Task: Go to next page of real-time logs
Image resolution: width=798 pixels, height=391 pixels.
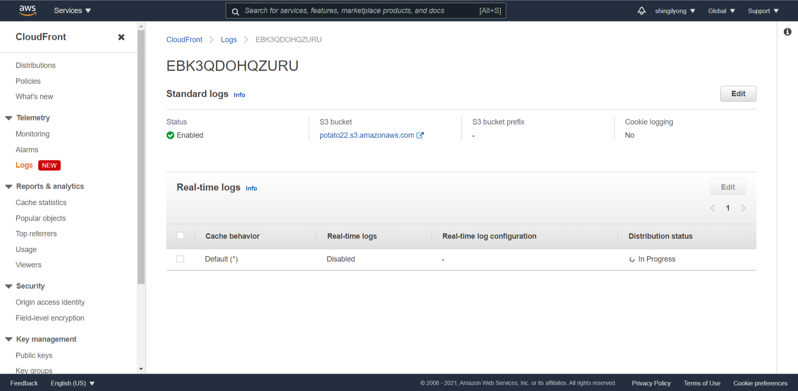Action: point(743,208)
